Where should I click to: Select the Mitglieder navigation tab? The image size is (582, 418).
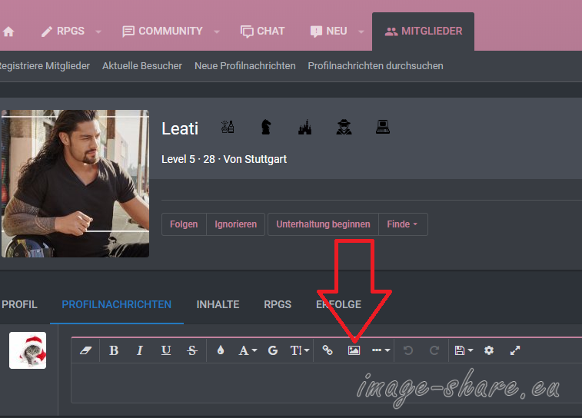(423, 32)
